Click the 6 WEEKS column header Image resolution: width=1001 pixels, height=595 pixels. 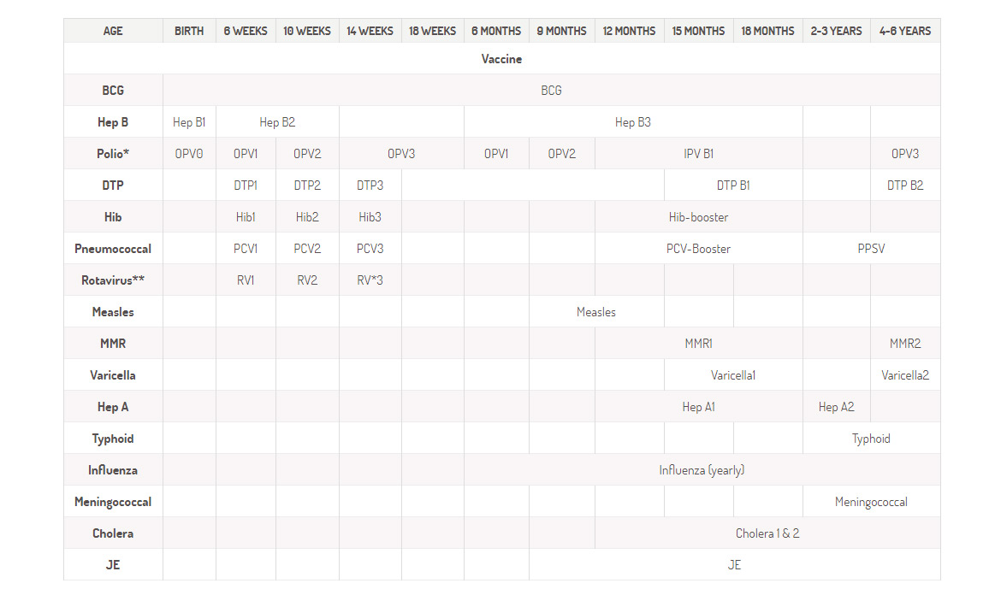click(246, 31)
